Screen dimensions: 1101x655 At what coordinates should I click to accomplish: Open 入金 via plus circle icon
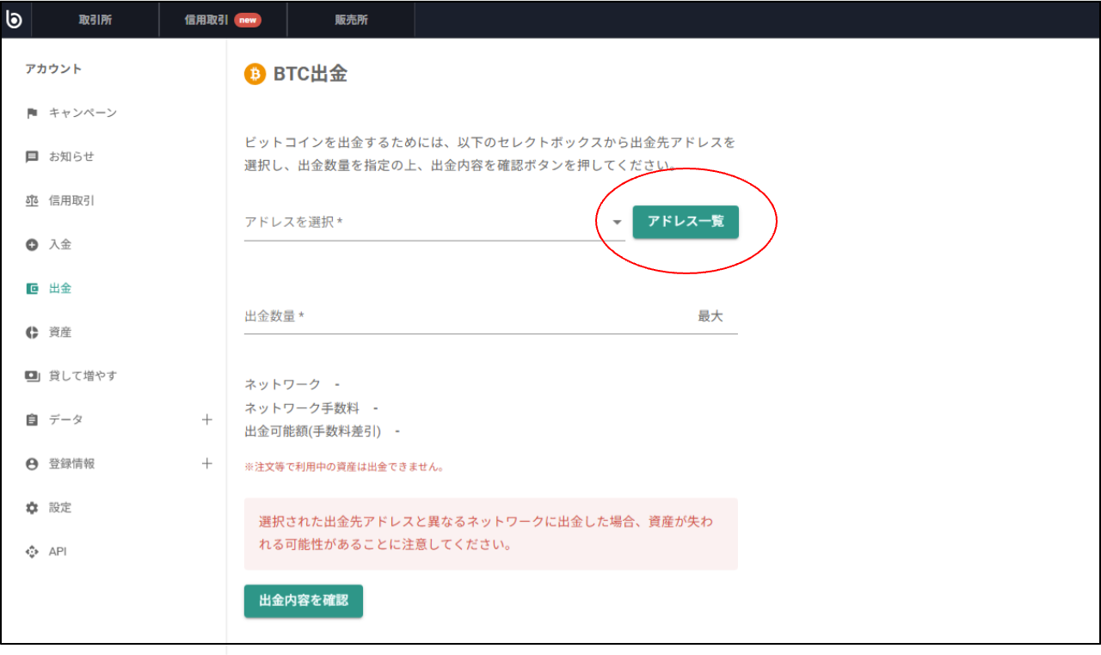tap(33, 244)
